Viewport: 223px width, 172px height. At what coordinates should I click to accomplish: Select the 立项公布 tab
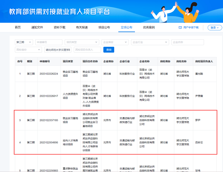coord(126,27)
